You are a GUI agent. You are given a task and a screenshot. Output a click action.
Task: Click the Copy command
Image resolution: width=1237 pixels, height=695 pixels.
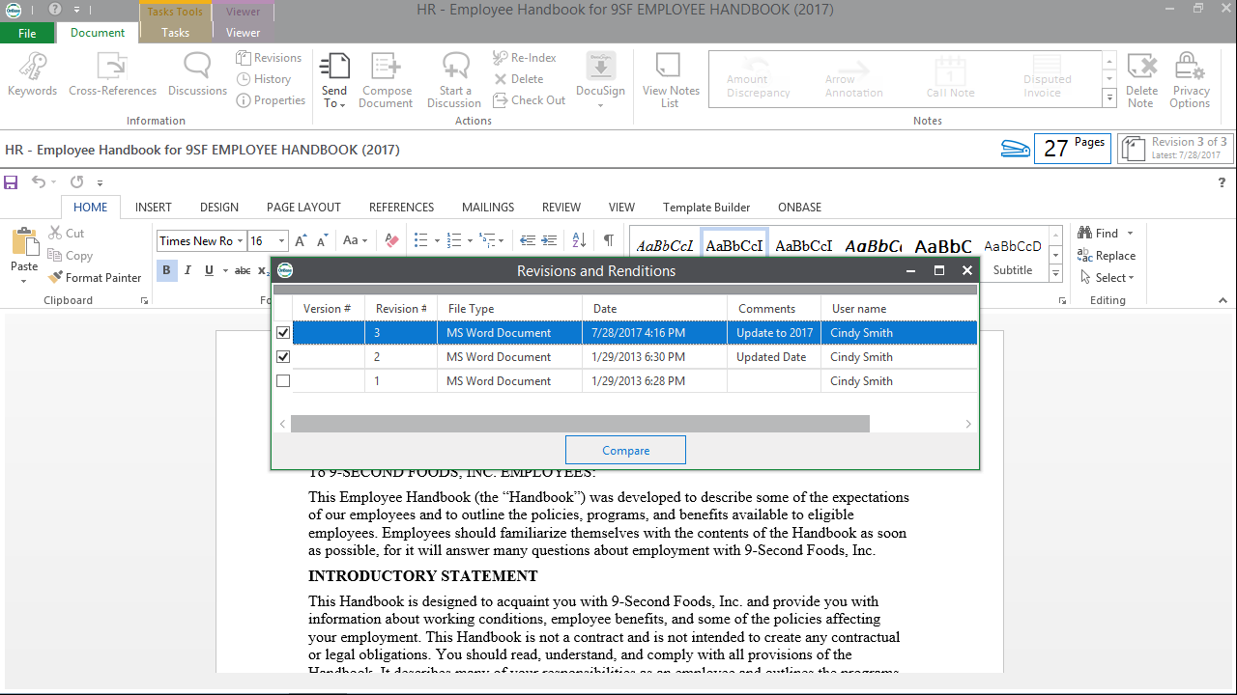[70, 256]
